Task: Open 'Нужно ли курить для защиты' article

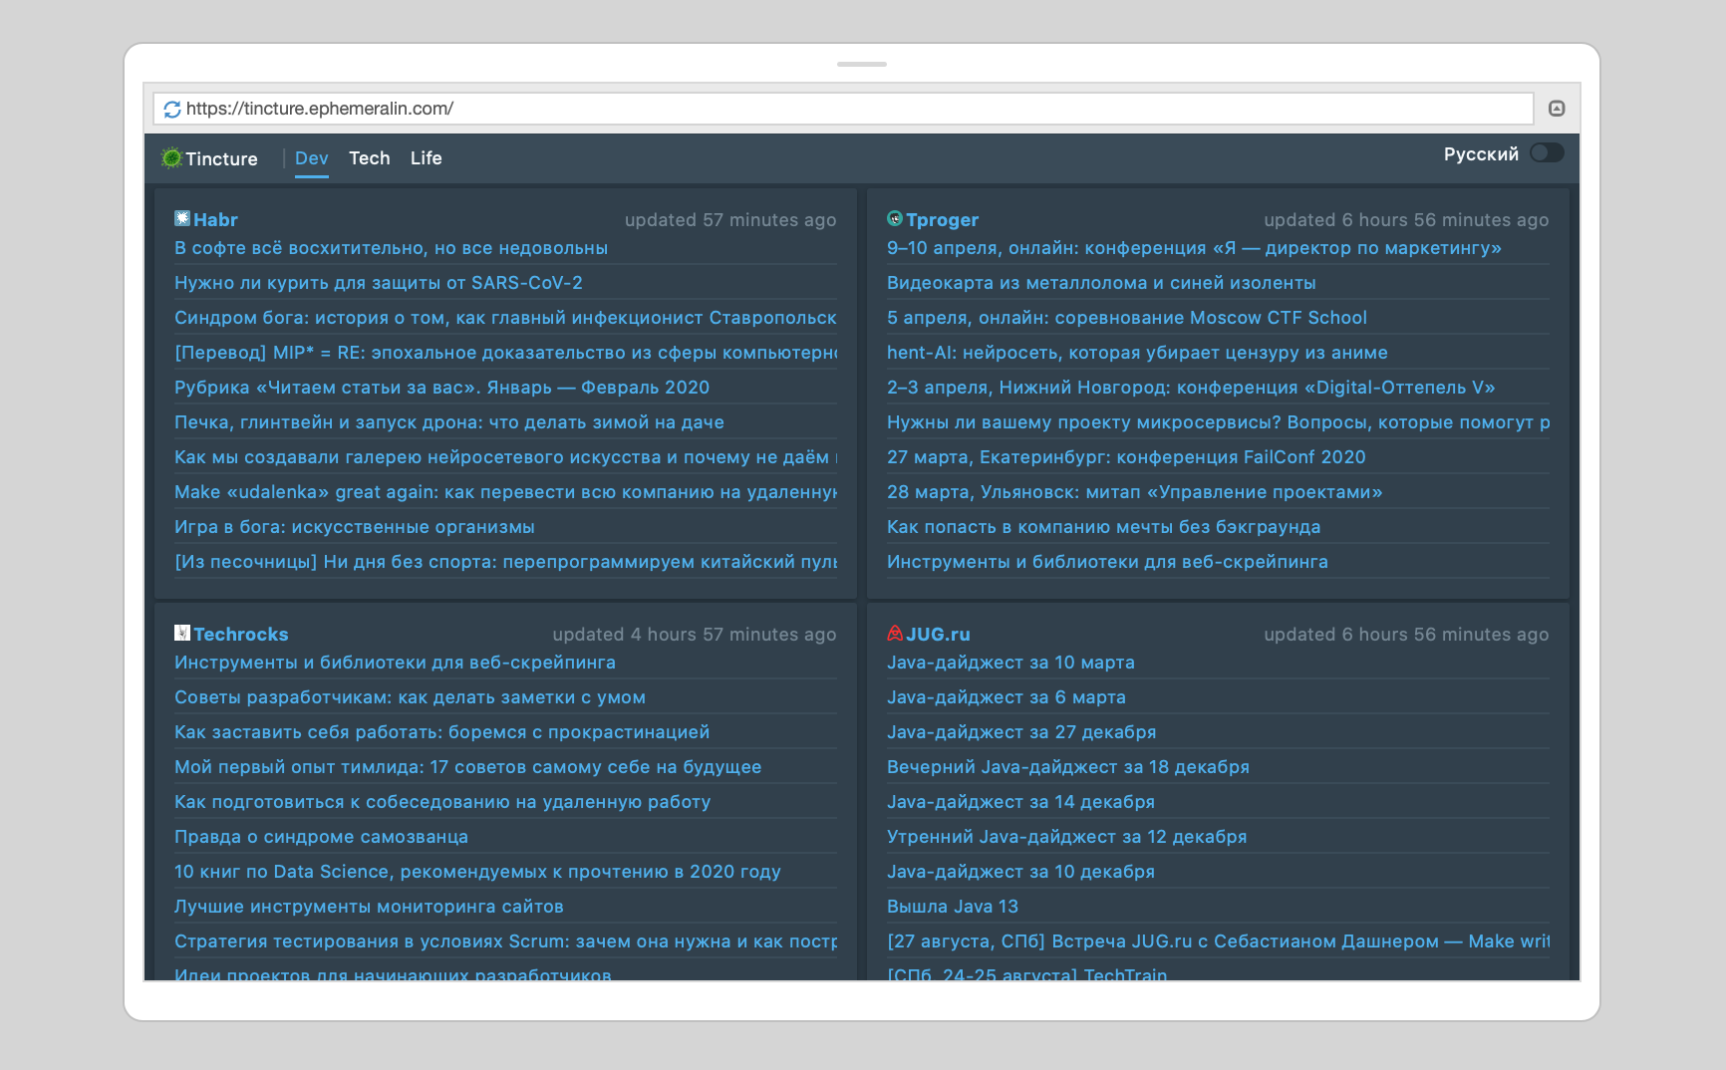Action: pyautogui.click(x=379, y=283)
